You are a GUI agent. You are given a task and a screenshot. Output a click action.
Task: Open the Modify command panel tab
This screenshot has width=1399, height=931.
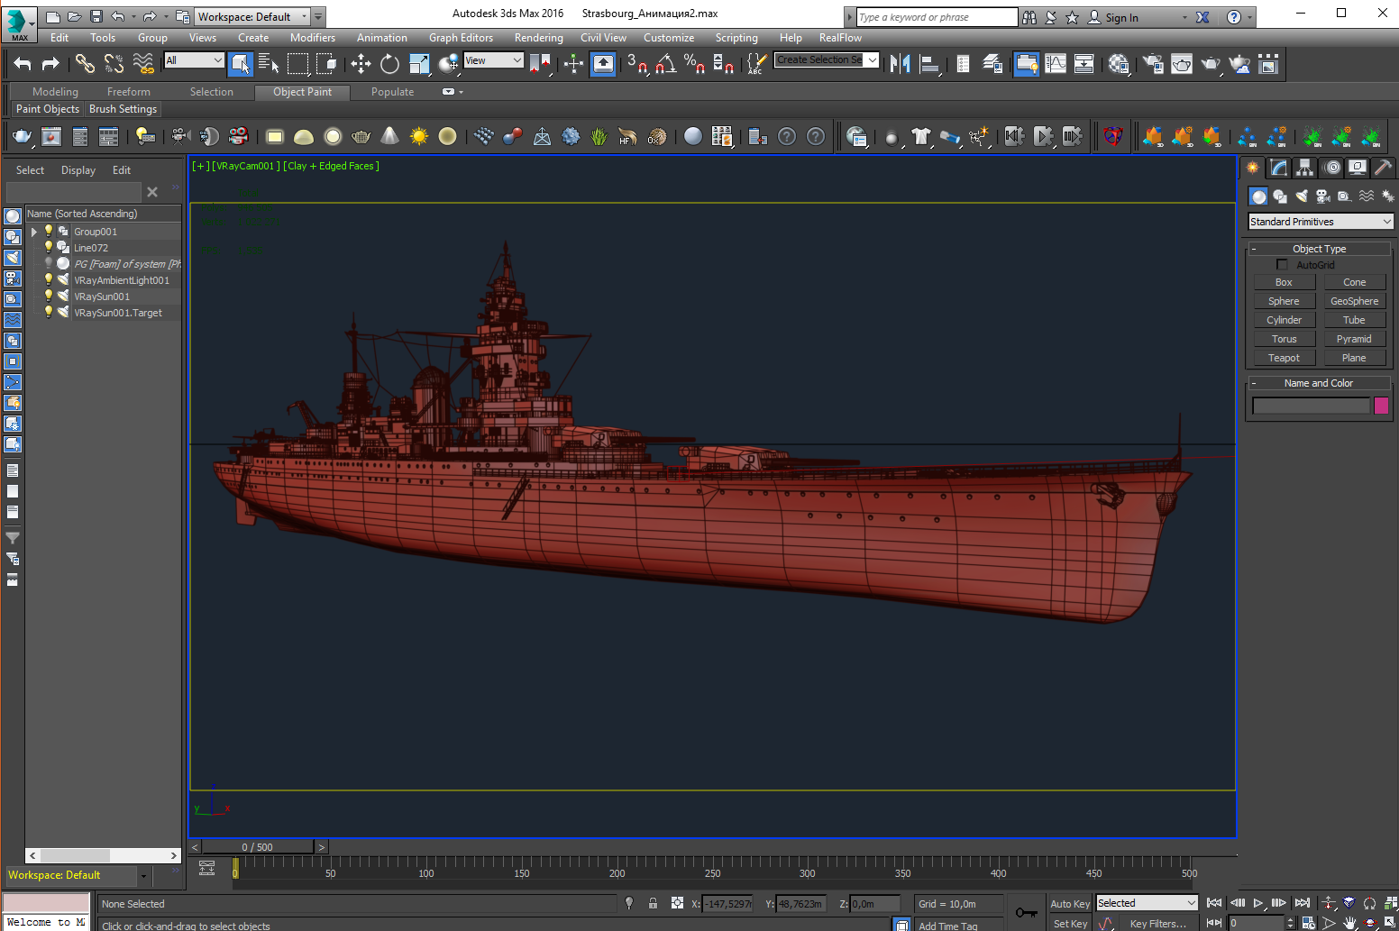point(1279,168)
